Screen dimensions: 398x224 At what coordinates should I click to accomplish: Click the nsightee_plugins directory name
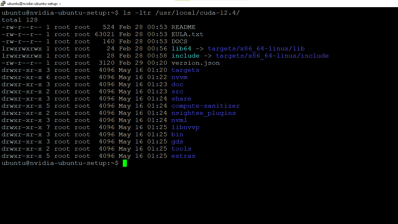pyautogui.click(x=203, y=113)
